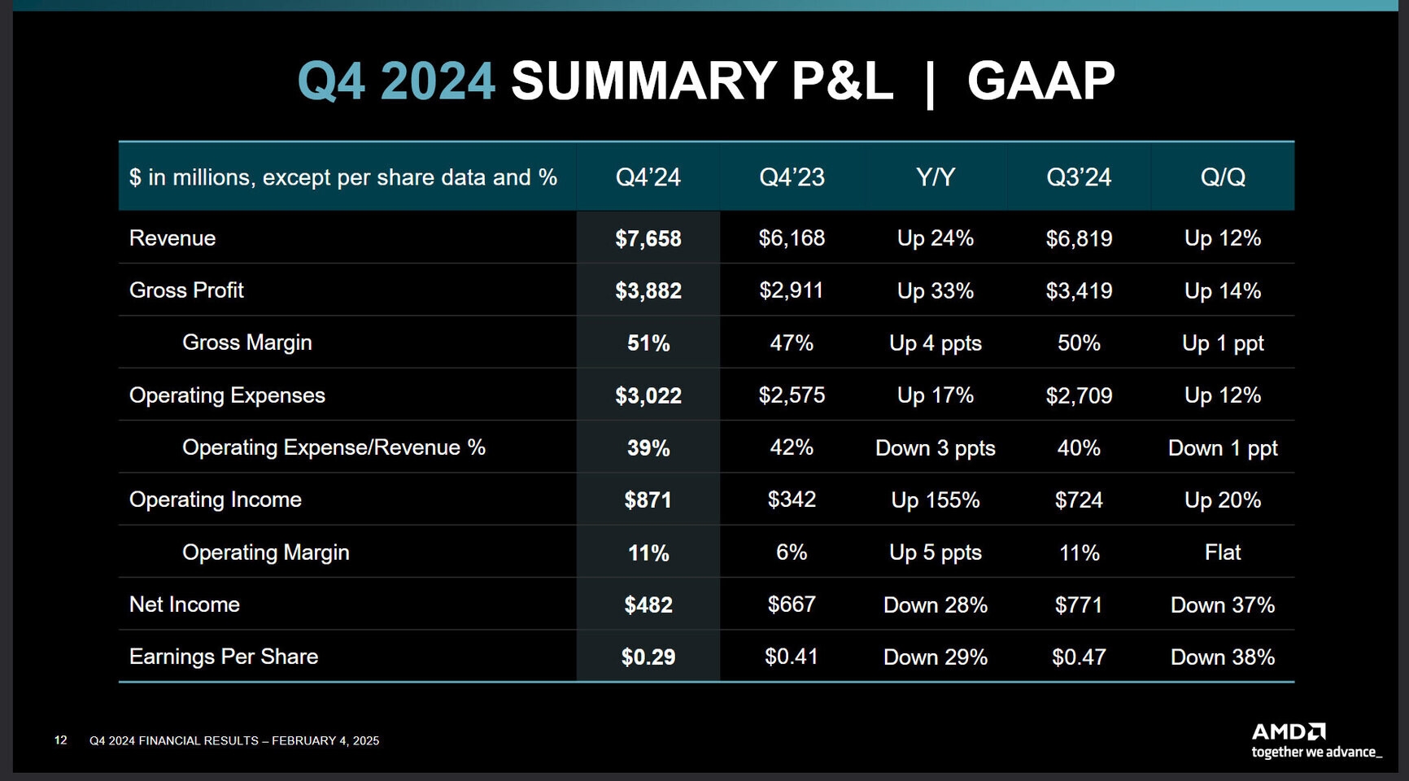Viewport: 1409px width, 781px height.
Task: Click the 'GAAP' word in the title
Action: pos(1040,81)
